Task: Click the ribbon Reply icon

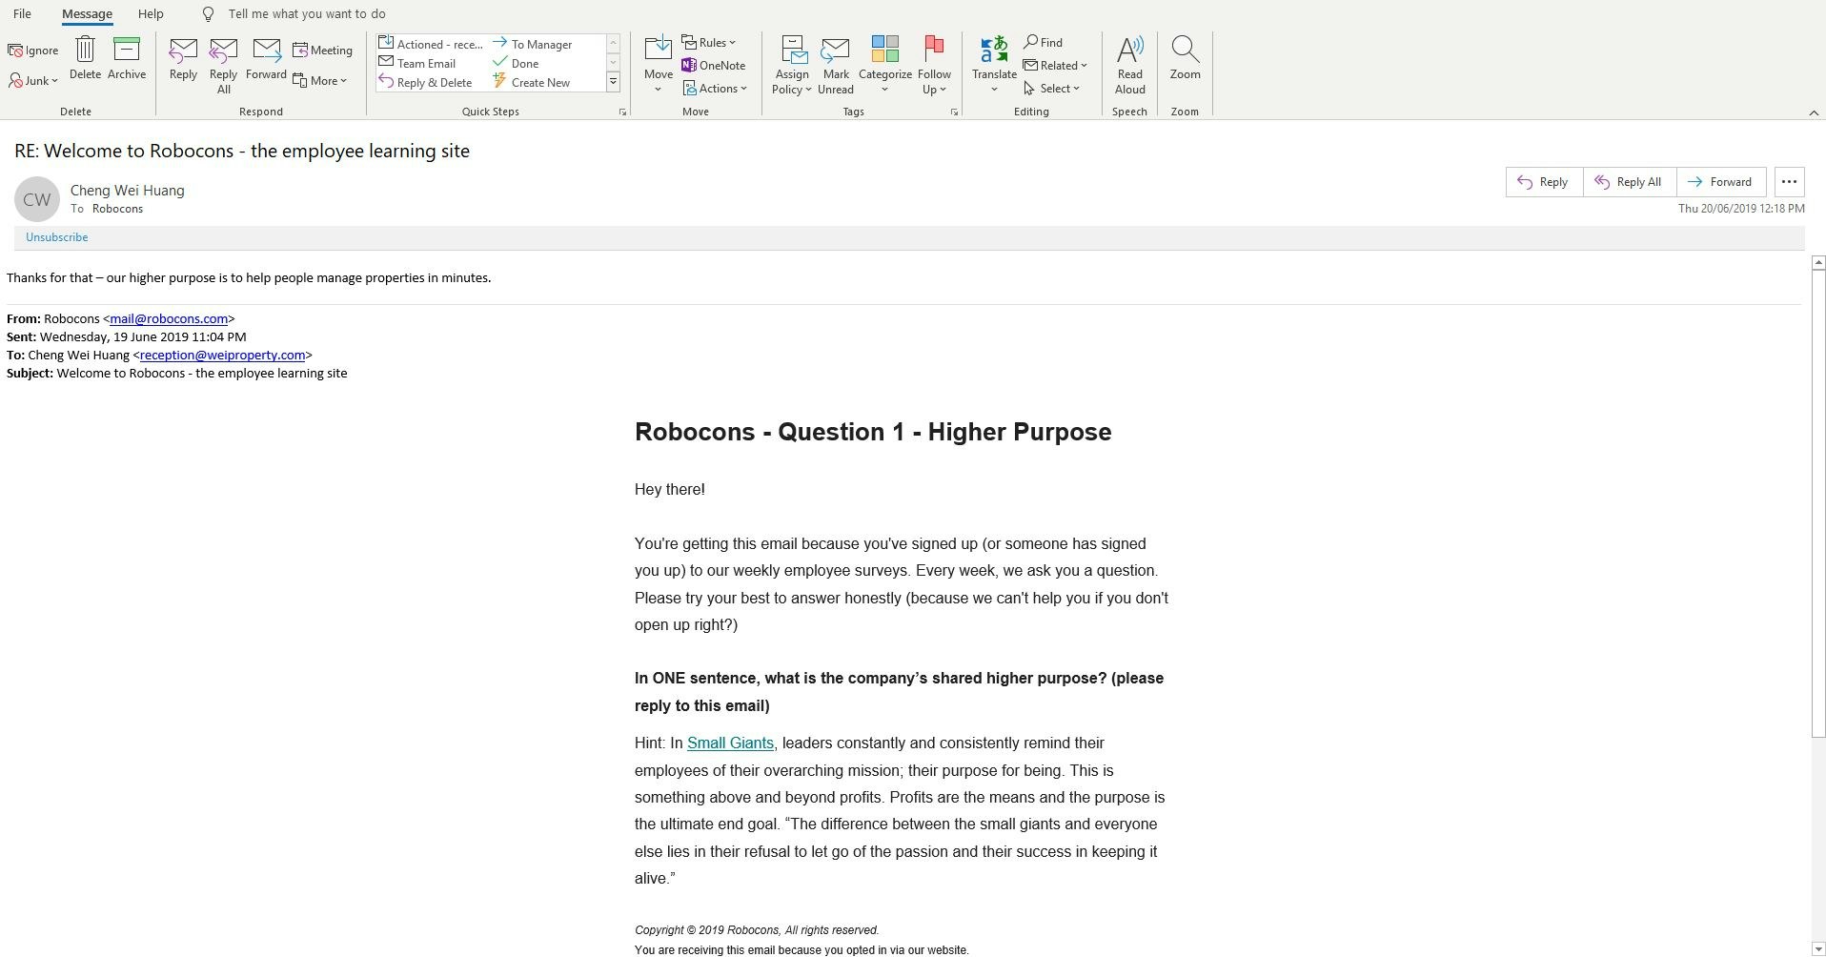Action: pyautogui.click(x=183, y=58)
